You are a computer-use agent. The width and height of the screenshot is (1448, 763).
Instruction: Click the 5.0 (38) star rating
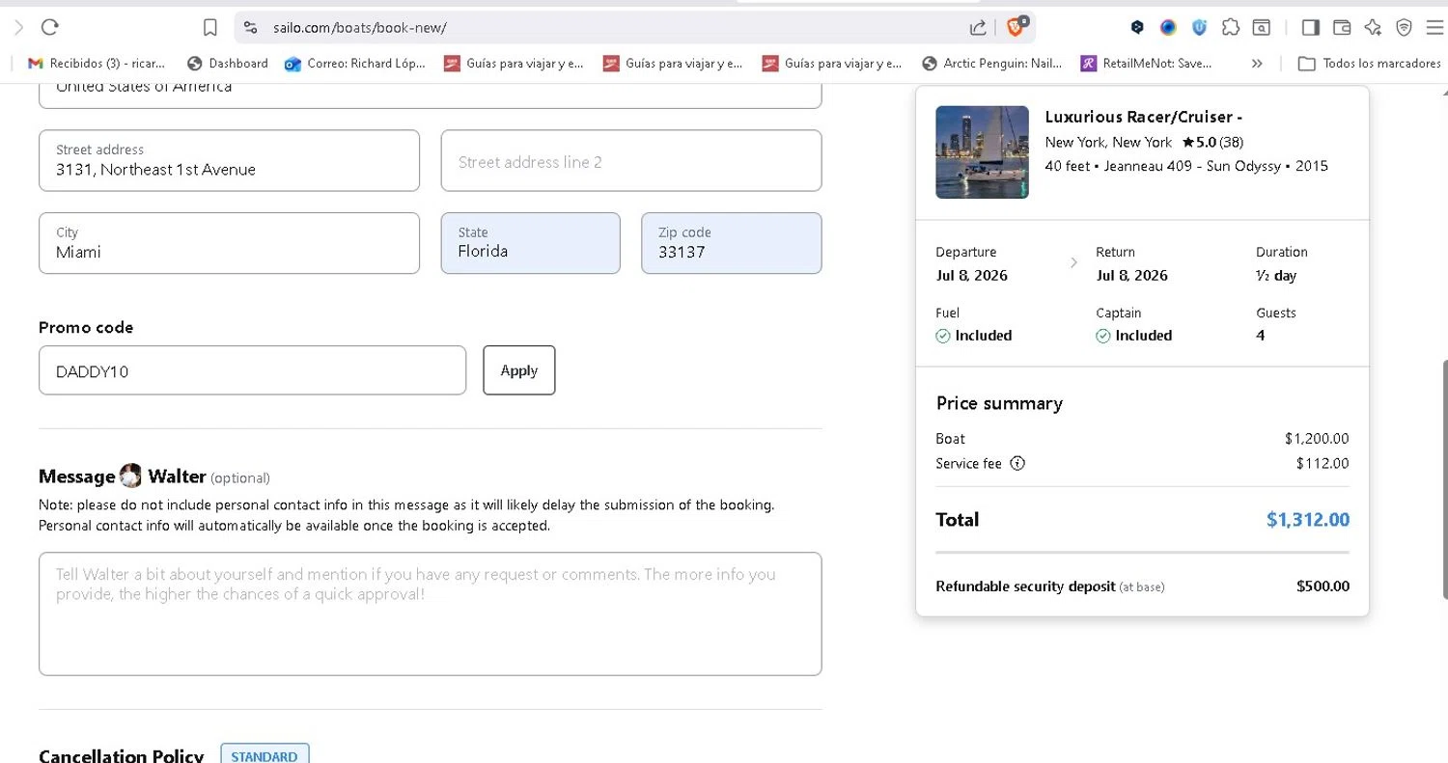(x=1212, y=142)
